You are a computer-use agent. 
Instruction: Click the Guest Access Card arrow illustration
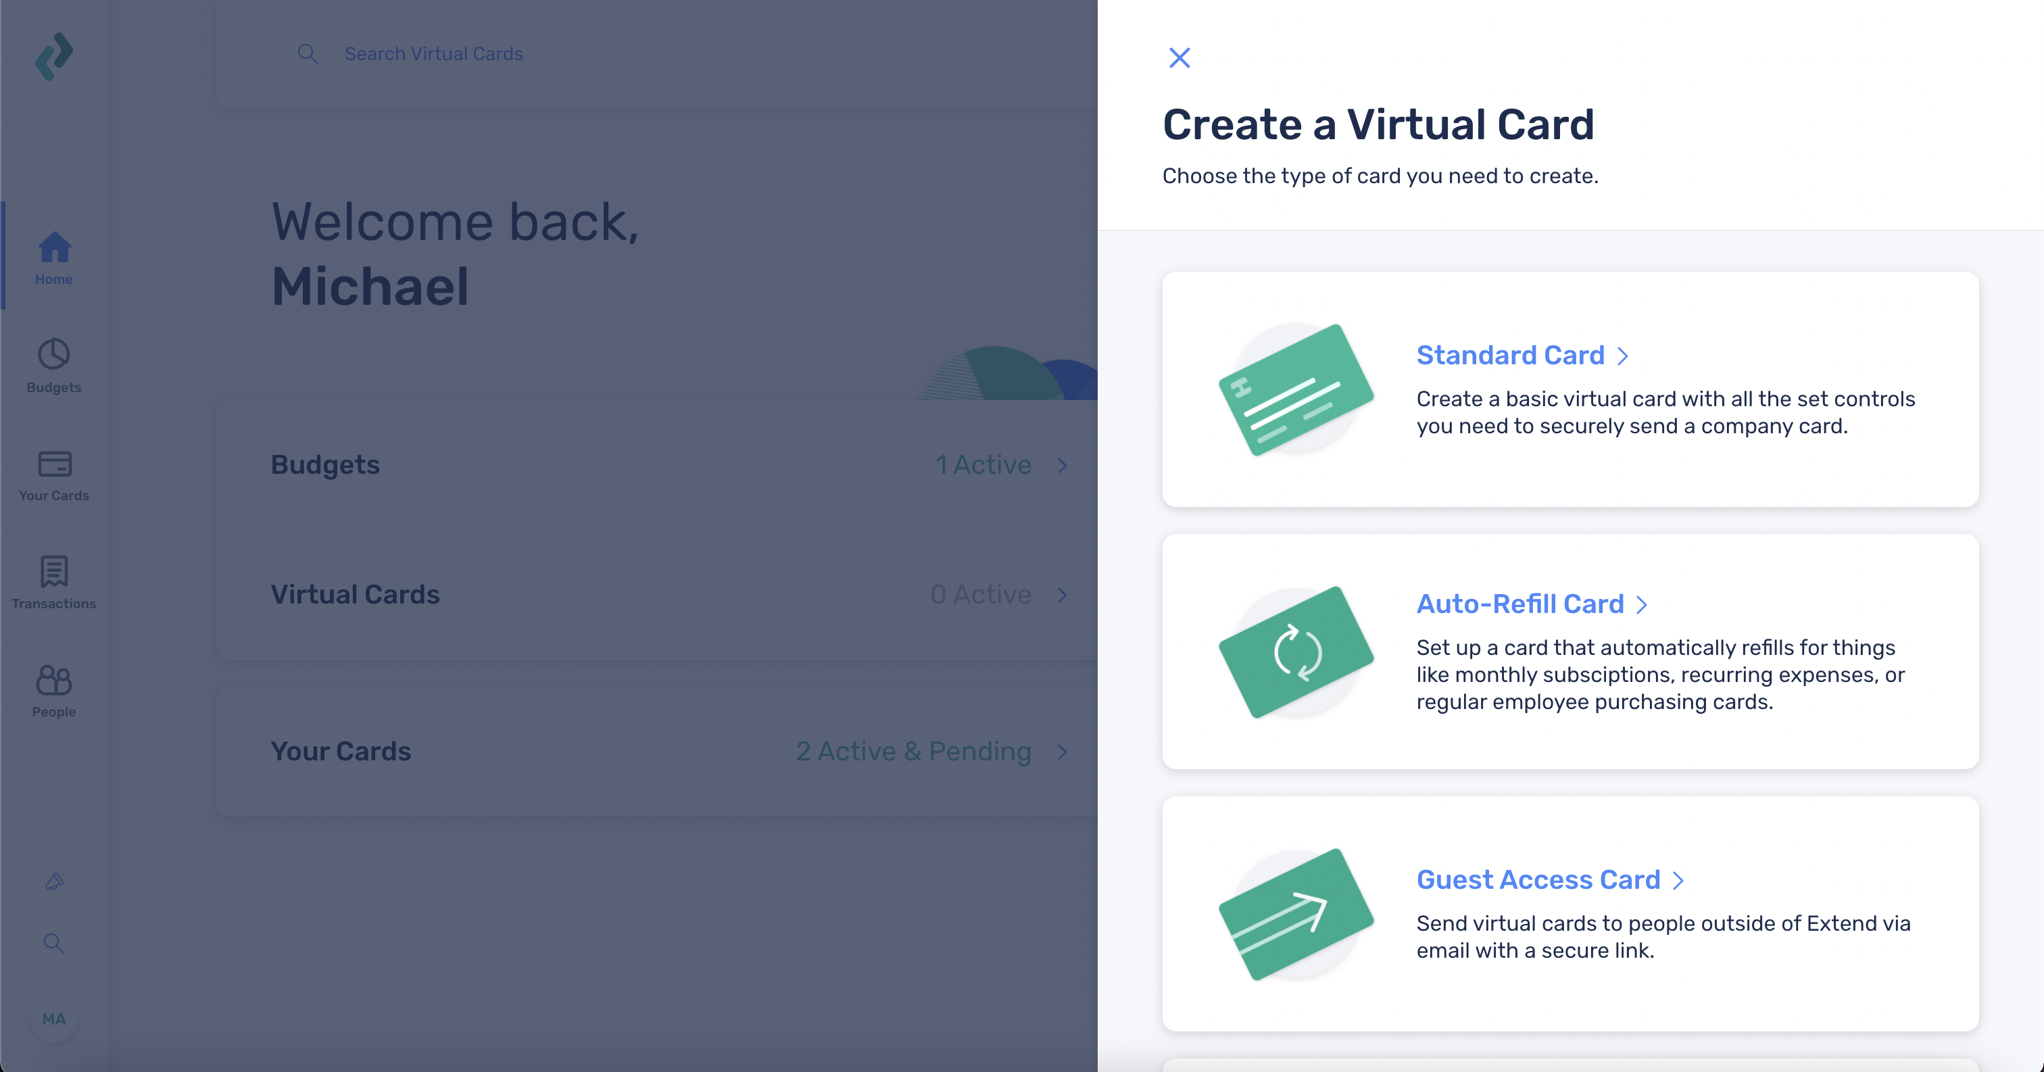[1296, 914]
